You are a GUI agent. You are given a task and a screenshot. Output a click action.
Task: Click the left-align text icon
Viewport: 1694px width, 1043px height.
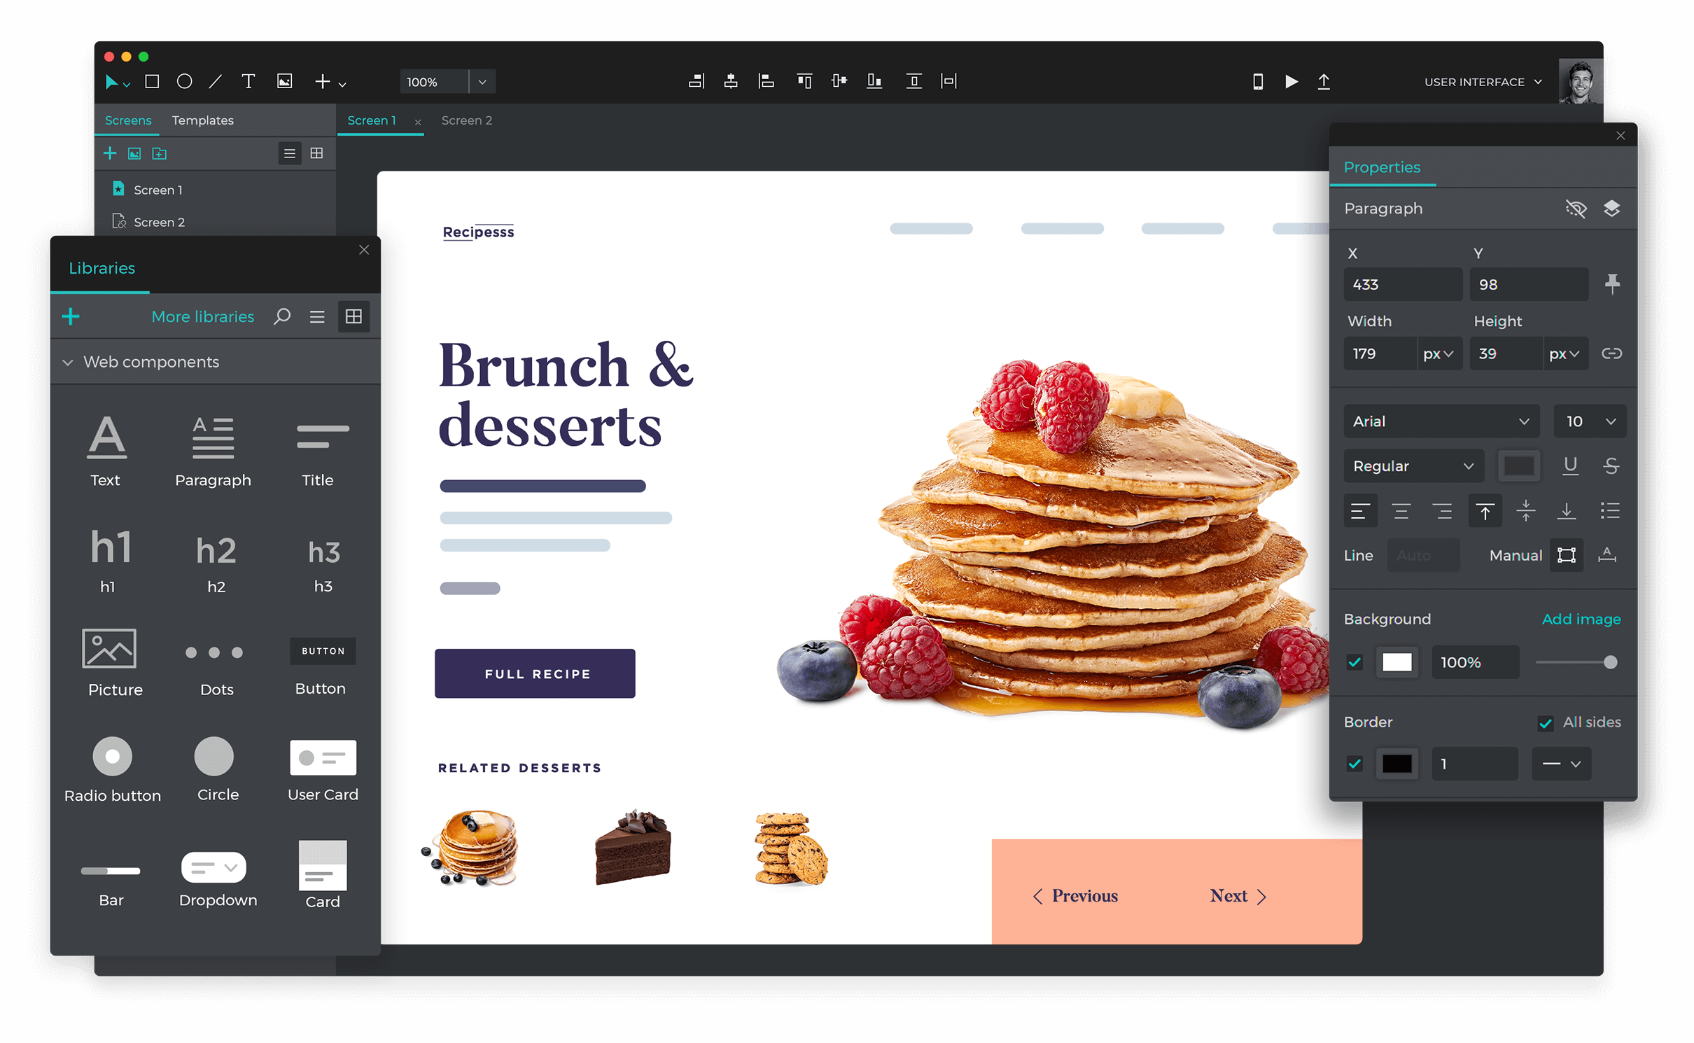pos(1359,510)
